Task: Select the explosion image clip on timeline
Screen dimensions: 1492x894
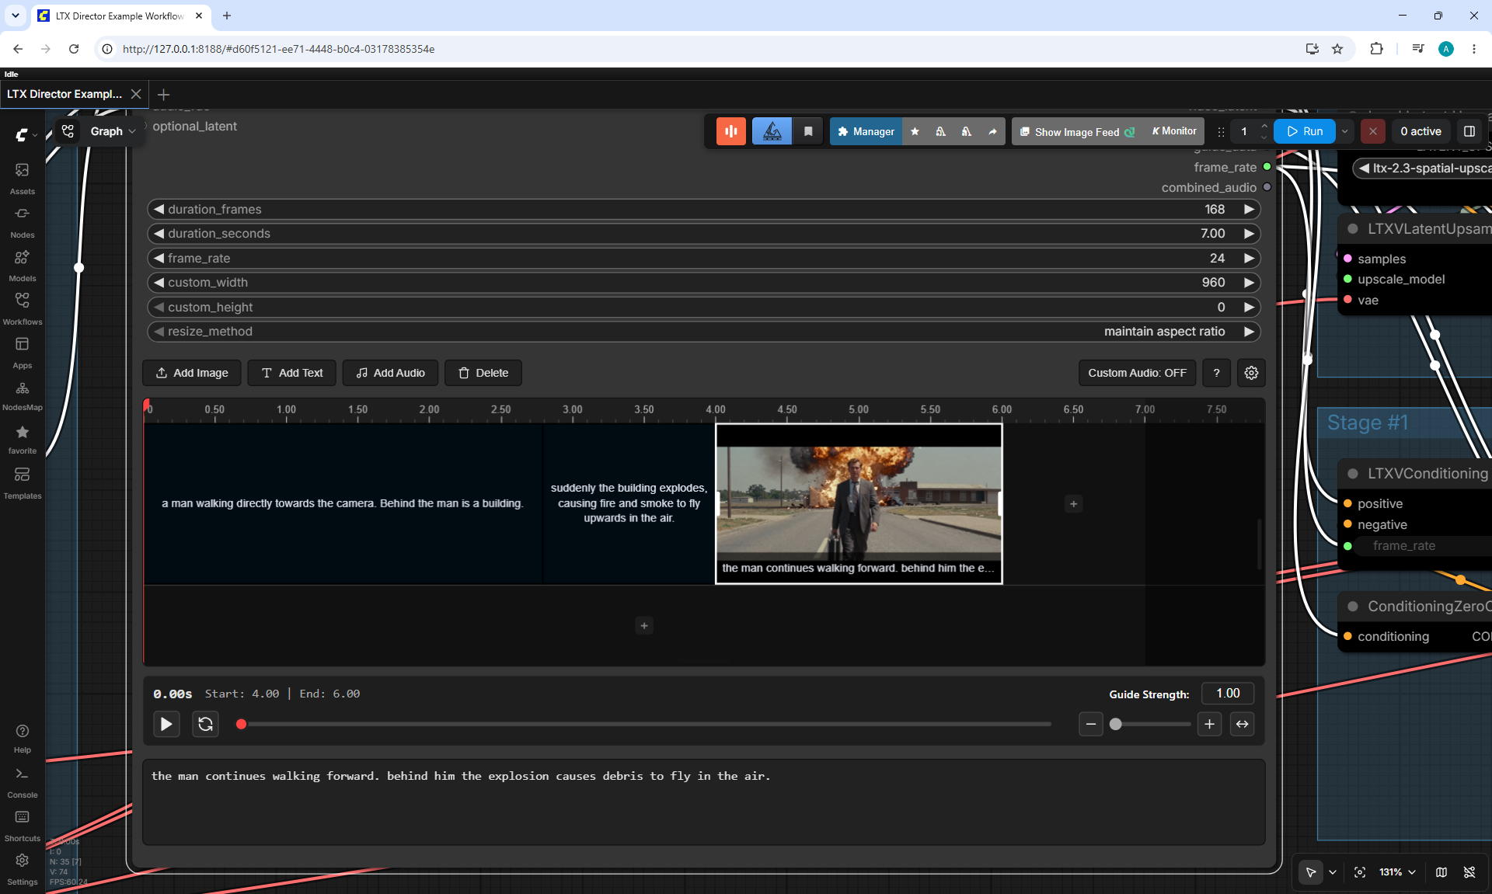Action: (859, 503)
